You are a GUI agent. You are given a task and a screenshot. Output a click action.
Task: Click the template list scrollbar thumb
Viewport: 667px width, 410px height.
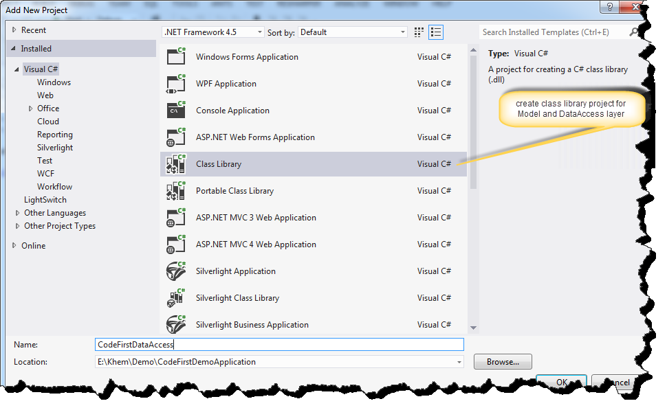[473, 122]
